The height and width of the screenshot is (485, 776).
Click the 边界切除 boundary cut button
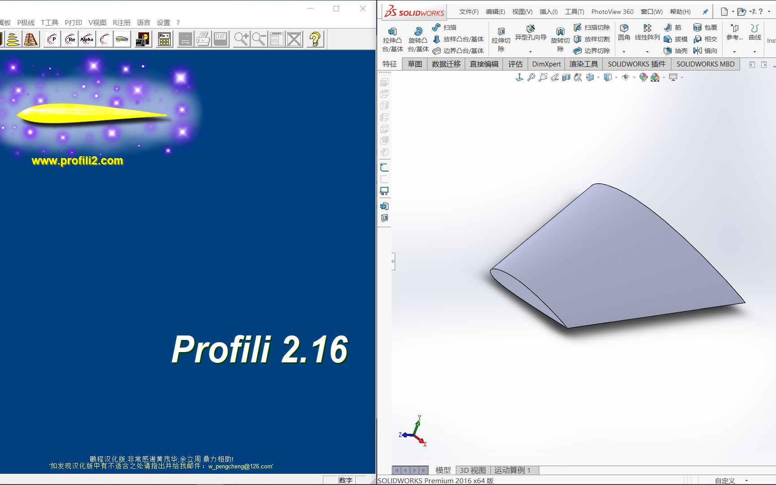coord(591,51)
